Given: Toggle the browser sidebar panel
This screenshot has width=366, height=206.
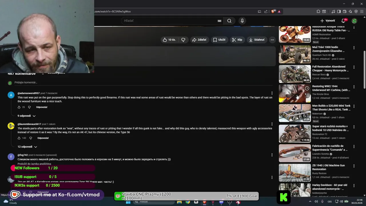Looking at the screenshot, I should pos(339,11).
